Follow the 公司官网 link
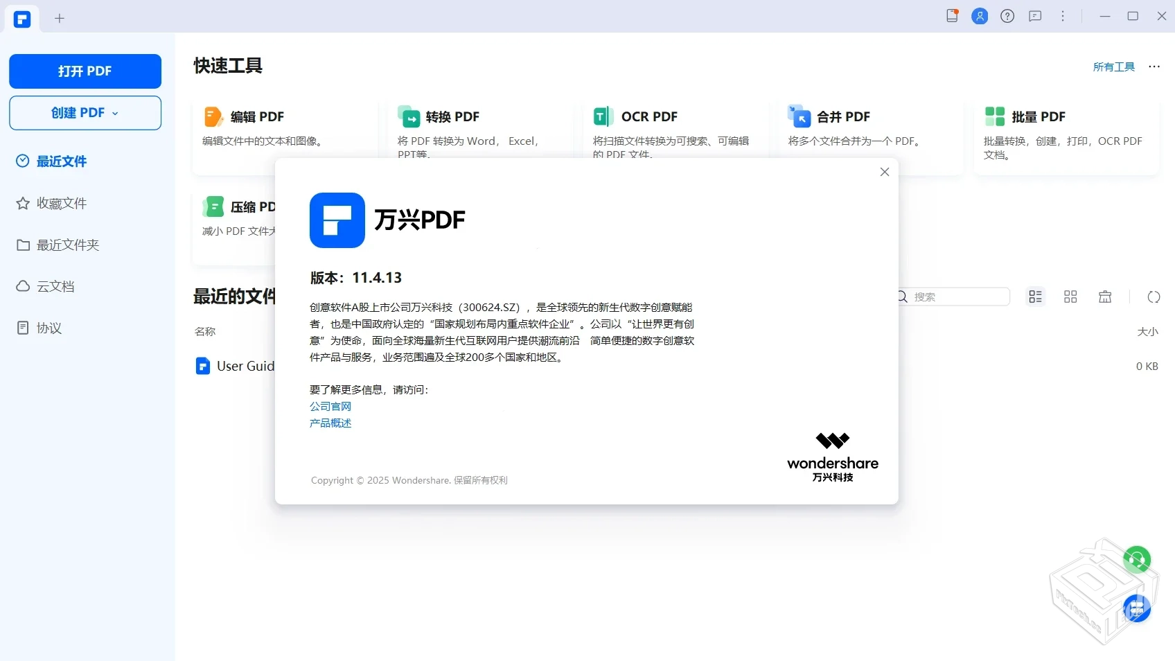Image resolution: width=1175 pixels, height=661 pixels. pos(330,406)
